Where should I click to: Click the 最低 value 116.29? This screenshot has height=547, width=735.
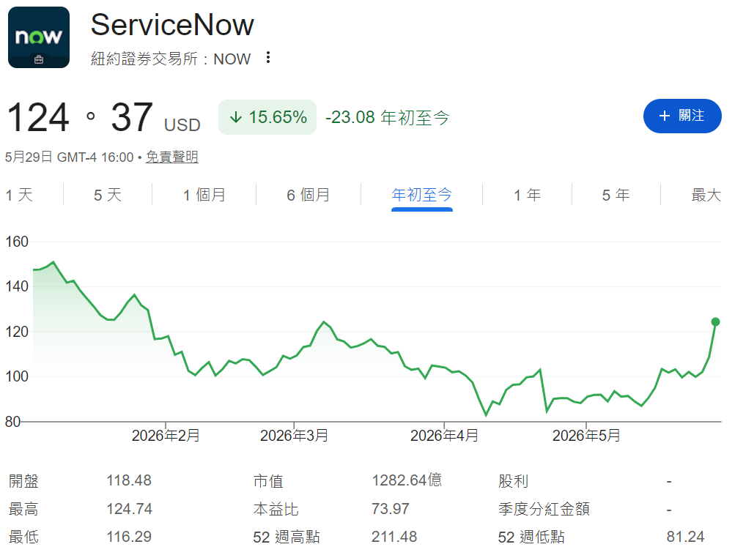pos(129,537)
